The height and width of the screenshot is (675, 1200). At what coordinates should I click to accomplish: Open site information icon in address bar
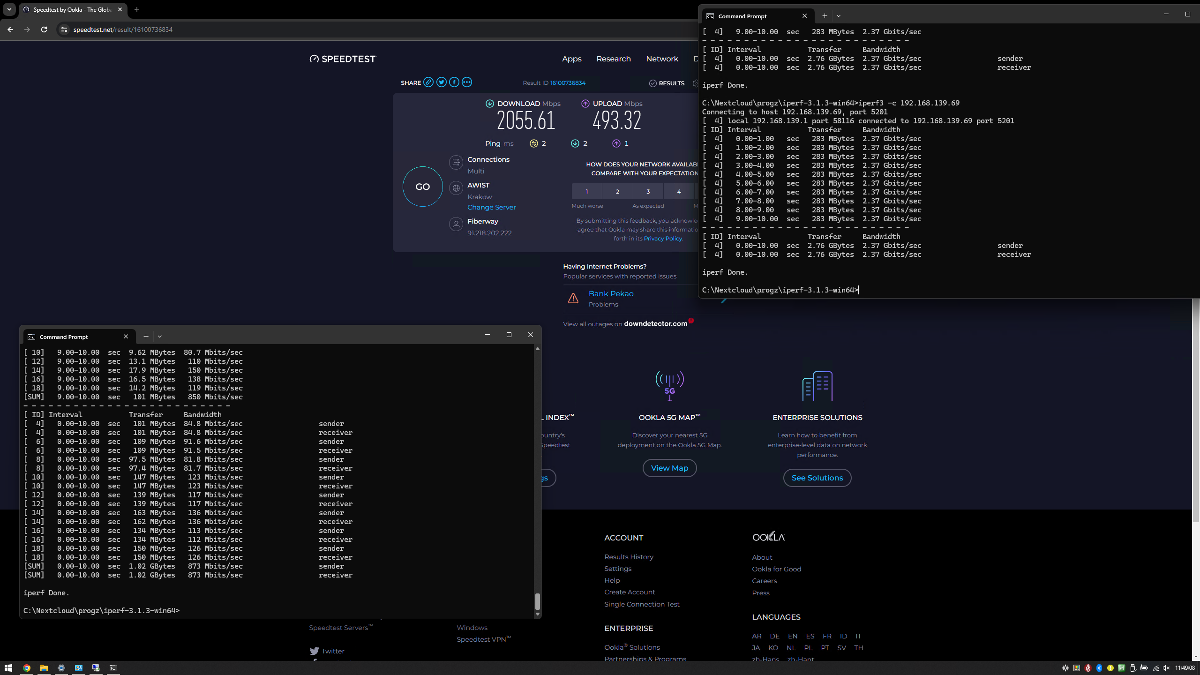[64, 30]
